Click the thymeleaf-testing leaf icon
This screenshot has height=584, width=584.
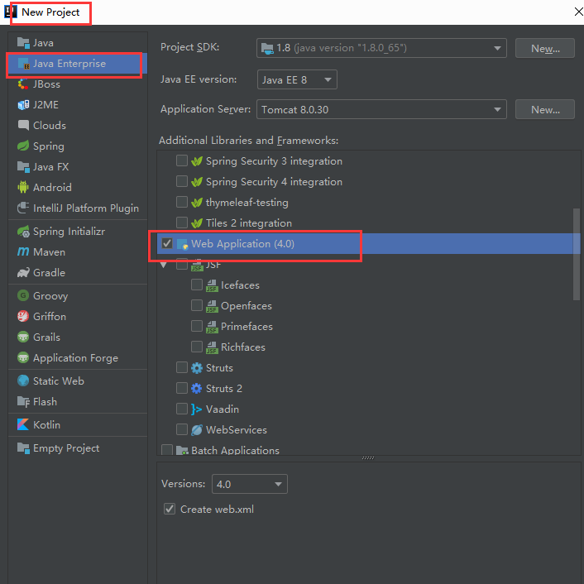197,203
